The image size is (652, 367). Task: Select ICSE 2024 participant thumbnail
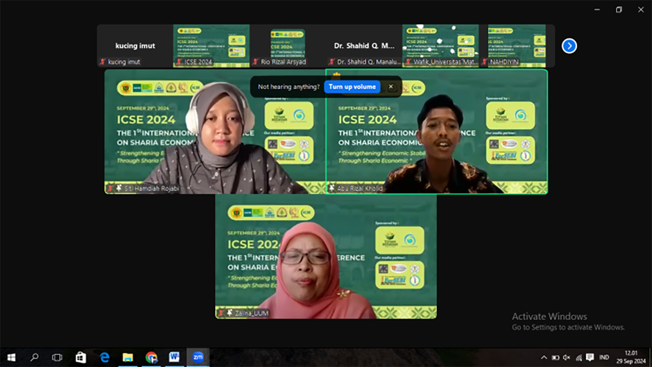(211, 46)
